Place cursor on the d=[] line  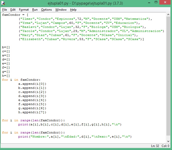pyautogui.click(x=6, y=59)
